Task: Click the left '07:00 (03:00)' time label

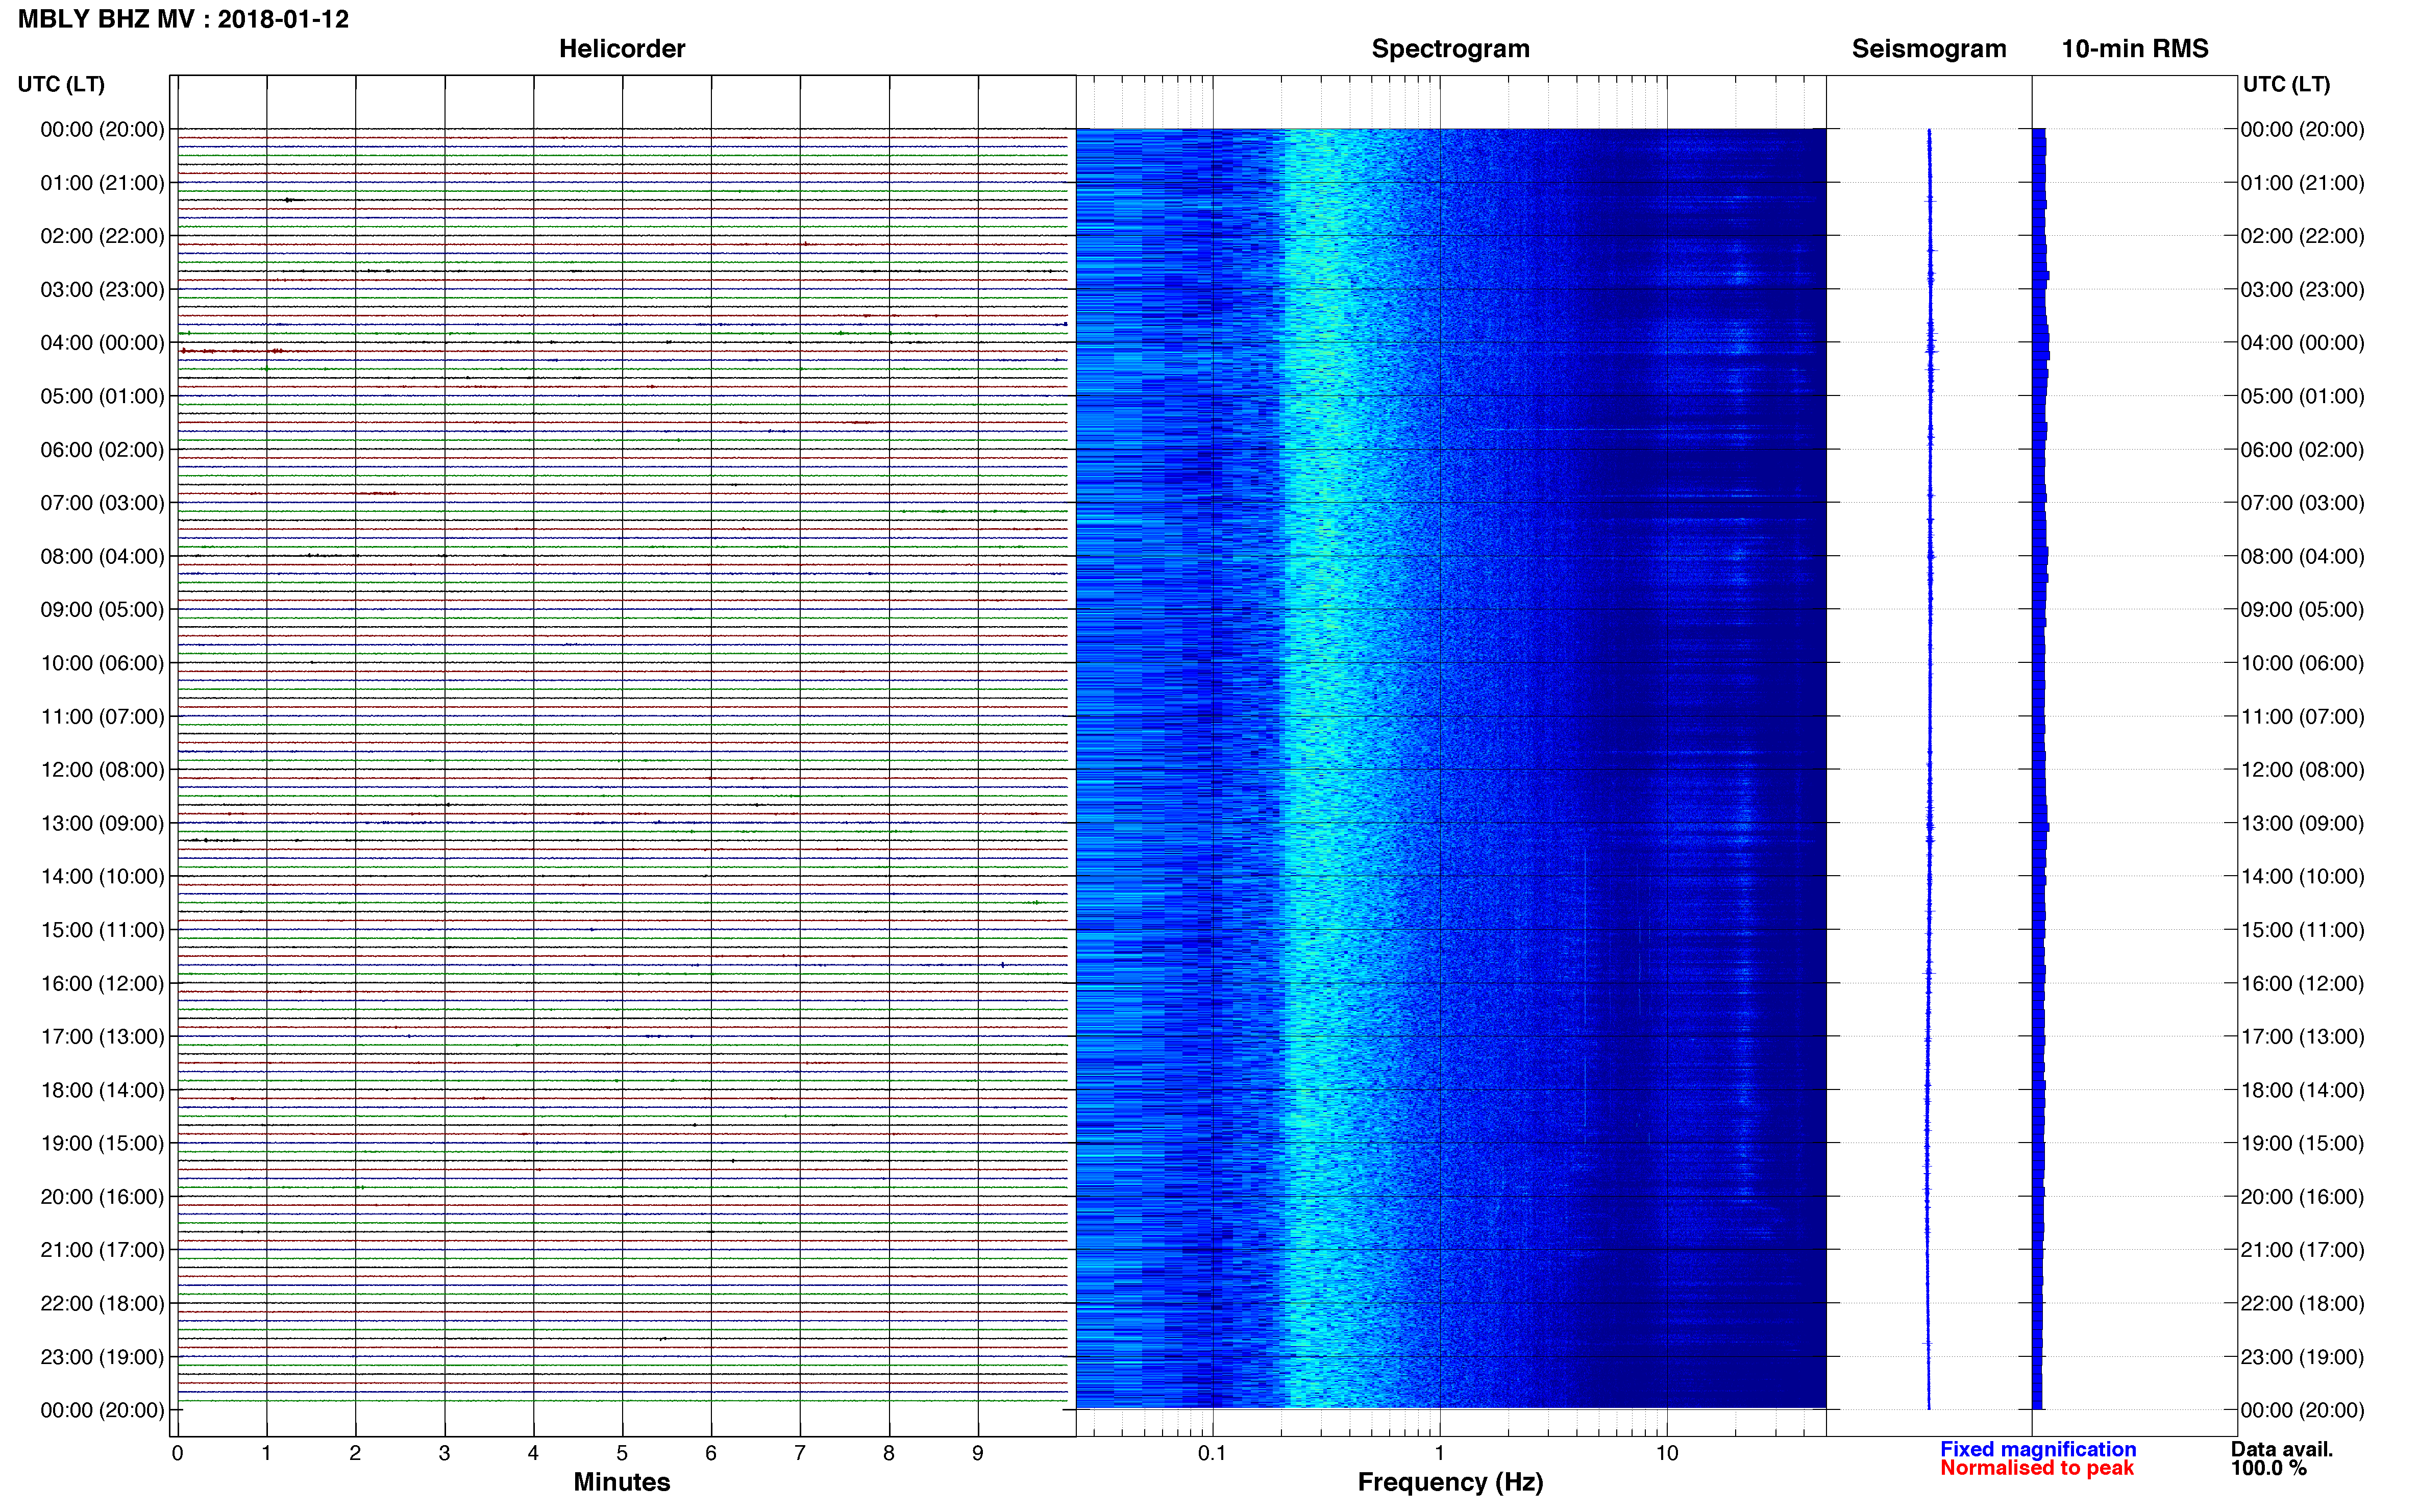Action: pyautogui.click(x=102, y=503)
